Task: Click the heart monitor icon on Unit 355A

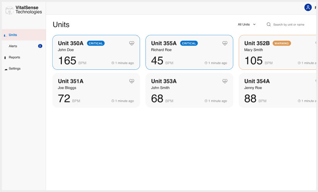Action: 225,44
